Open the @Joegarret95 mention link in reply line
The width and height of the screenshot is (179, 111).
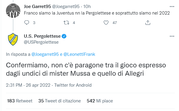pyautogui.click(x=45, y=54)
